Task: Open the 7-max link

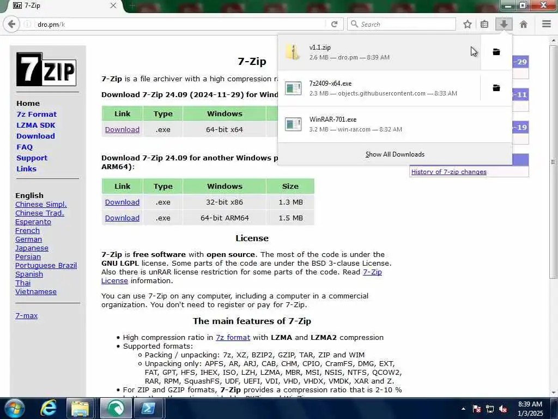Action: point(26,316)
